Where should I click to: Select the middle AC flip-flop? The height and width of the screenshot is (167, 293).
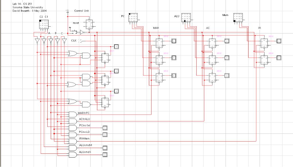pyautogui.click(x=212, y=60)
